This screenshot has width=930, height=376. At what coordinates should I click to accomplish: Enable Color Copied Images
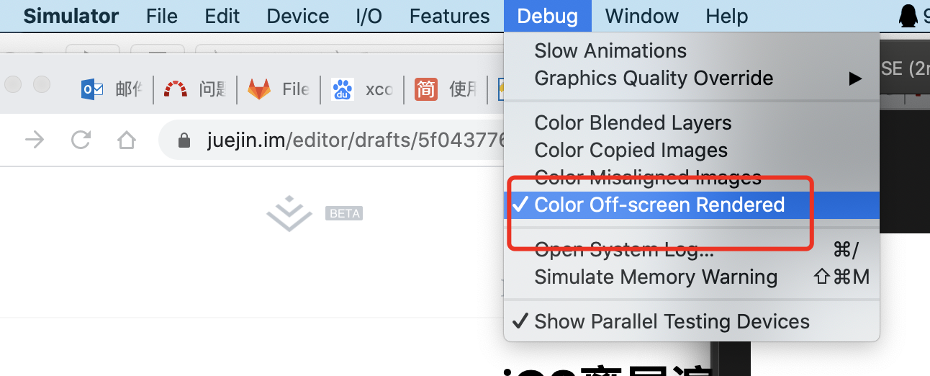pos(631,151)
